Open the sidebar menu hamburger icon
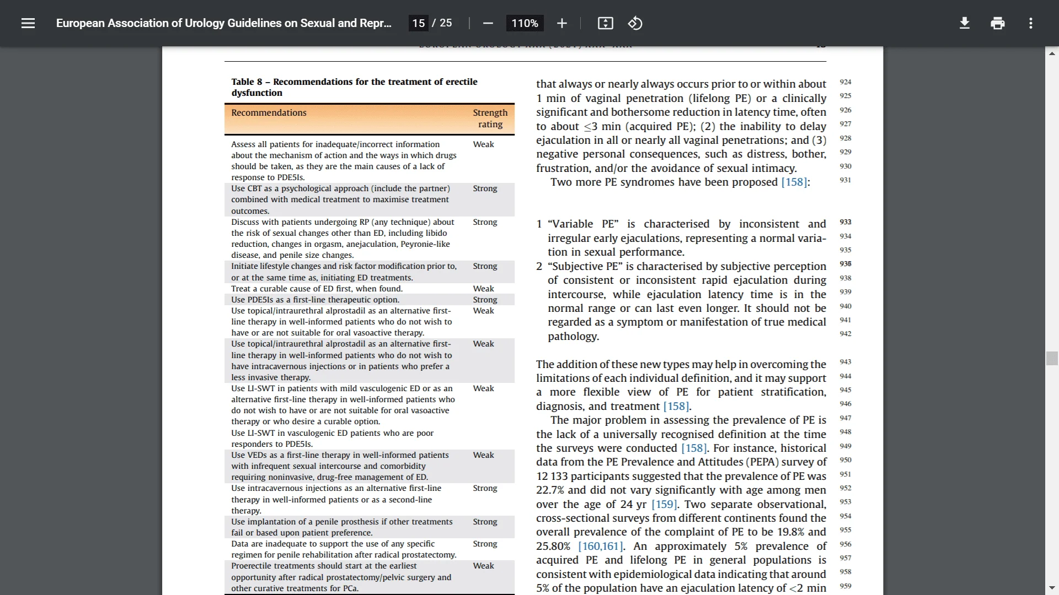The height and width of the screenshot is (595, 1059). tap(28, 23)
